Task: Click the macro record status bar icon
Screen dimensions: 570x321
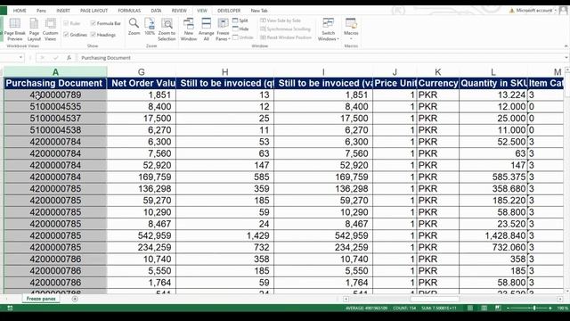Action: coord(10,308)
